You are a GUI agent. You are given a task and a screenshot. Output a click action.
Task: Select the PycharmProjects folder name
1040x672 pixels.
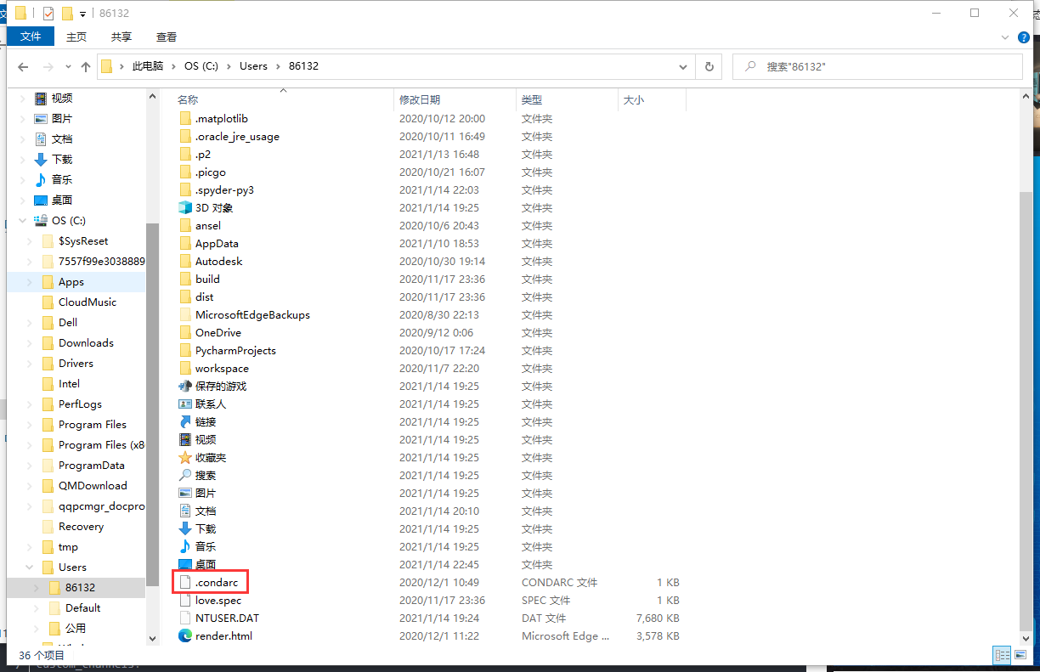235,351
